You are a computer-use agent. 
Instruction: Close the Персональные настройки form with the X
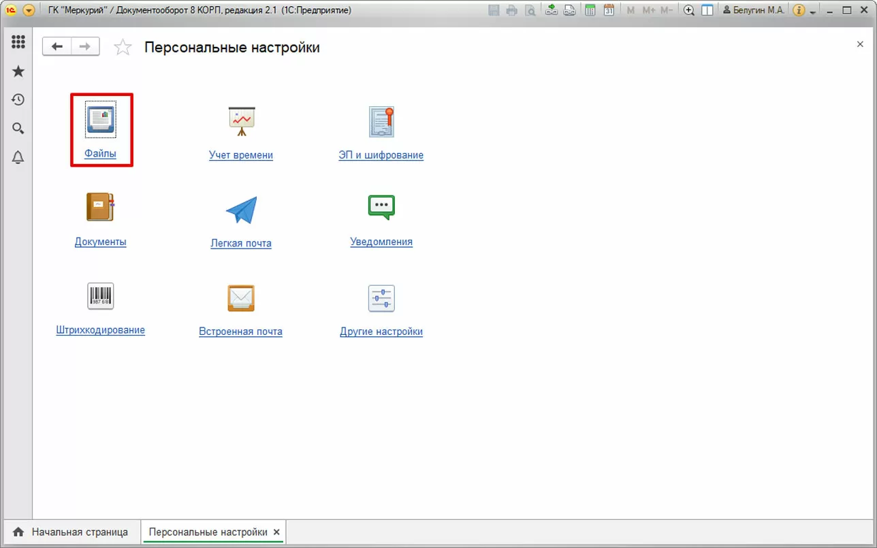[860, 44]
